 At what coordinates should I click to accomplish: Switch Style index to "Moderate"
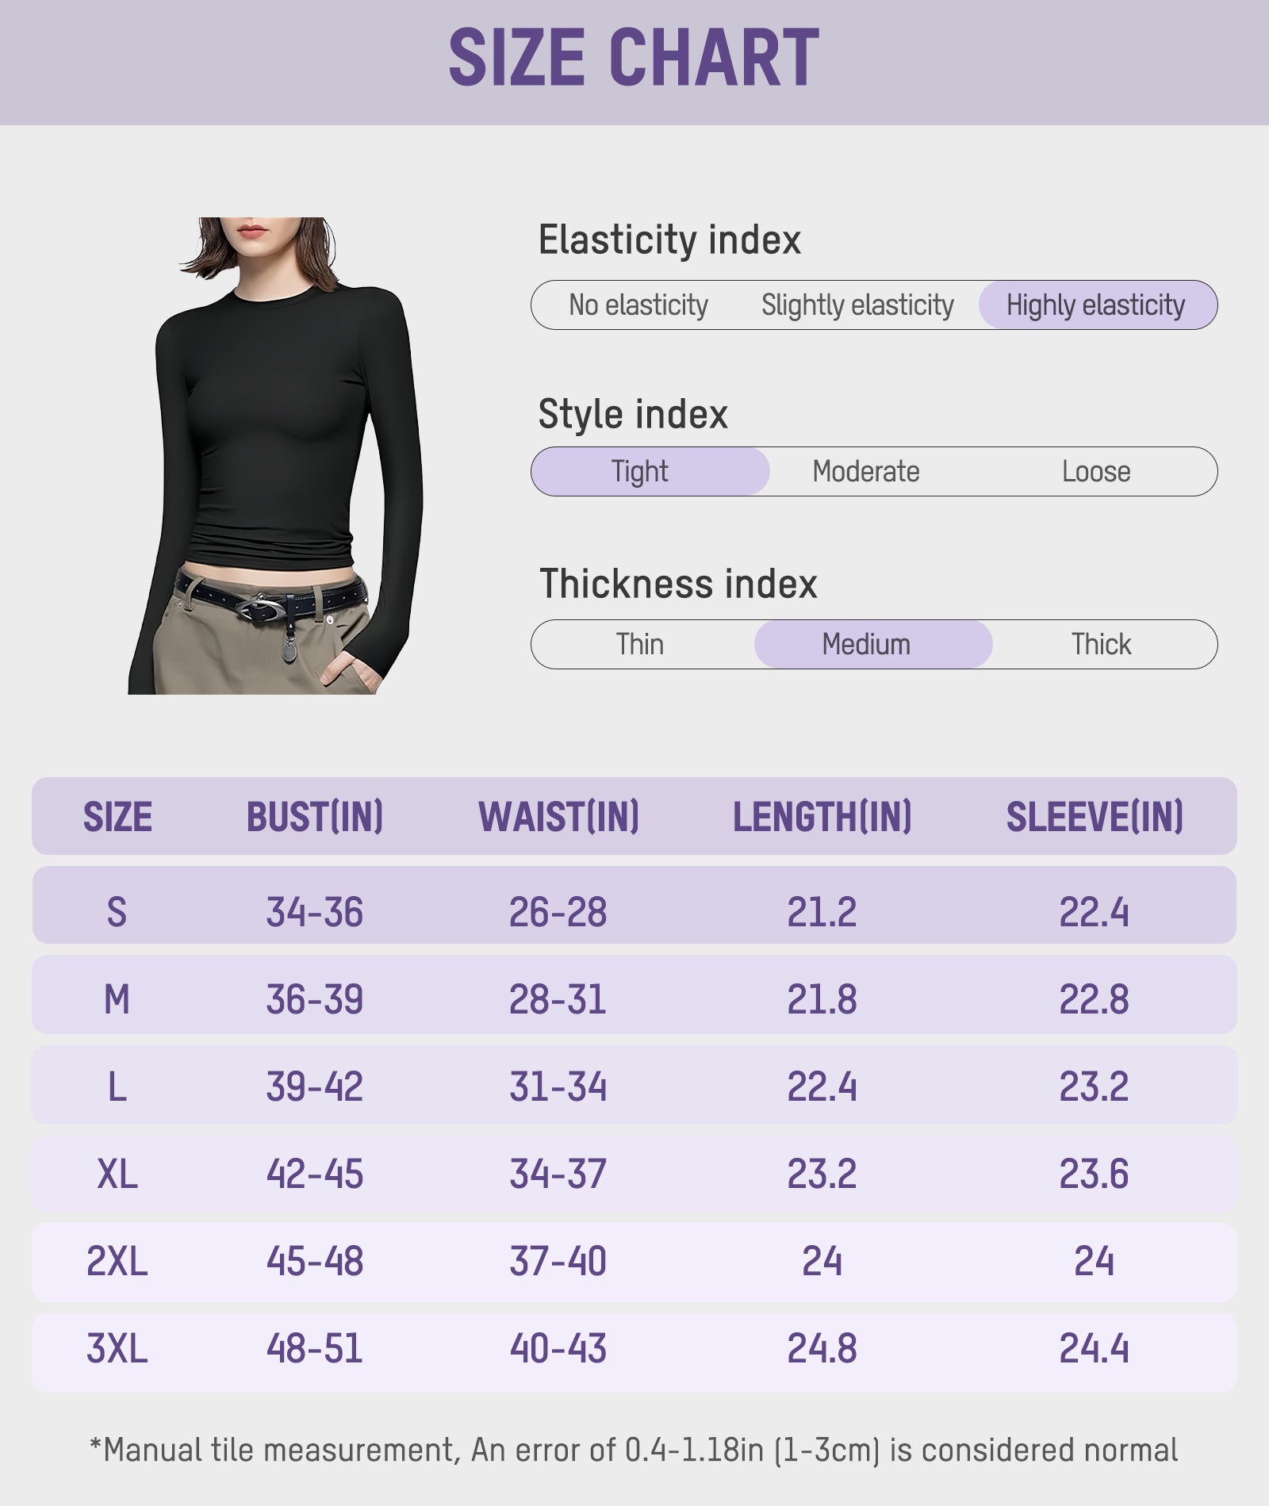point(866,472)
